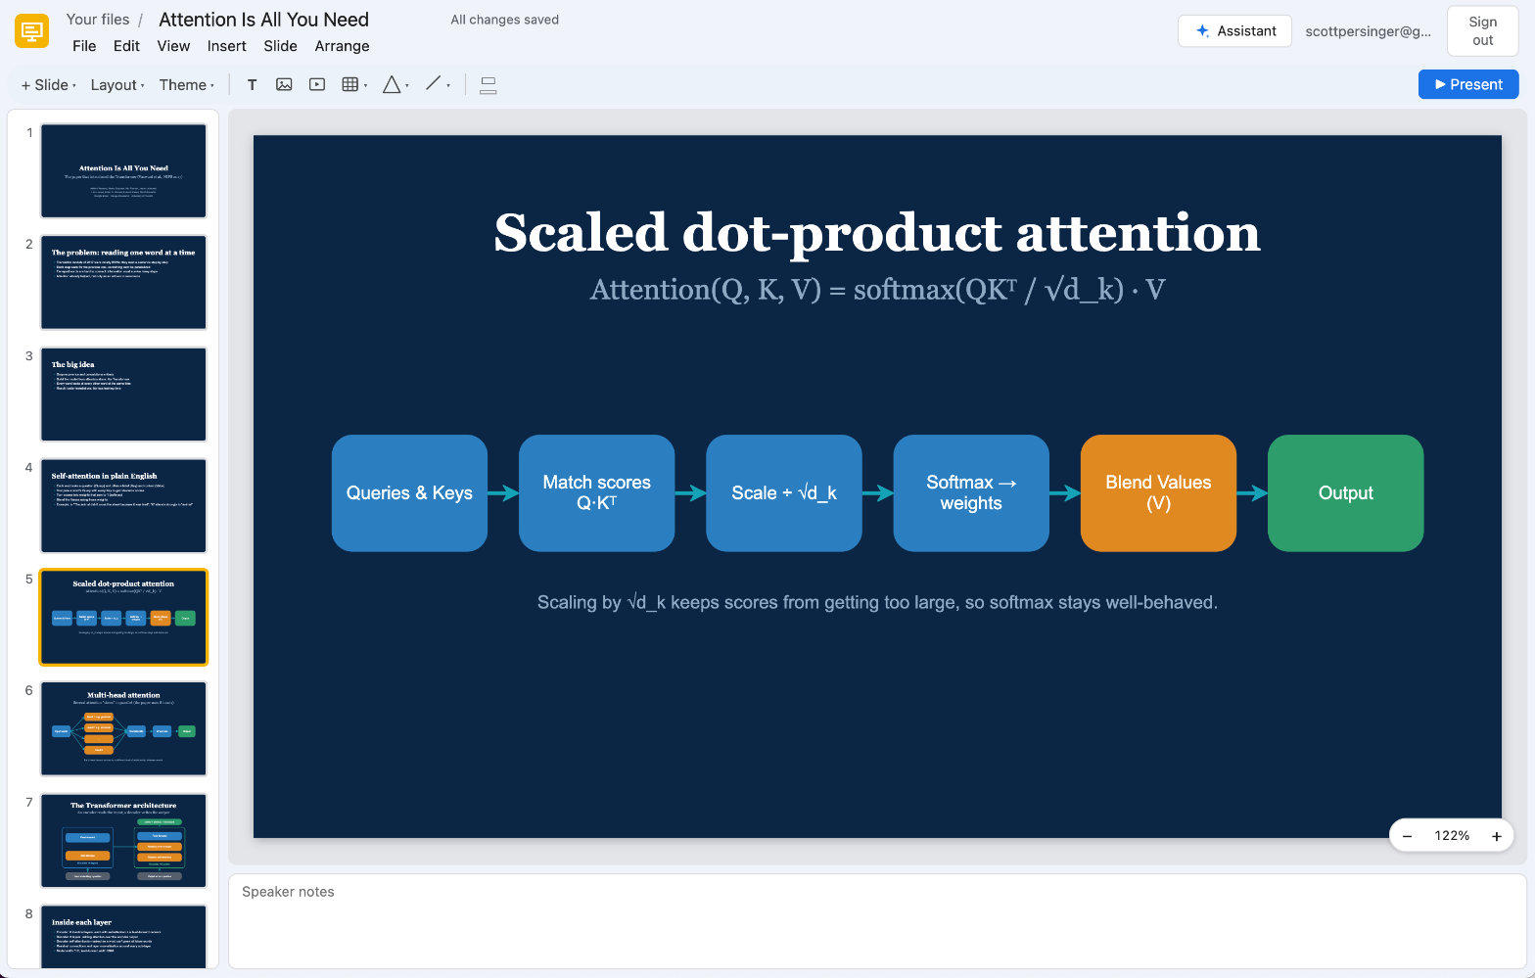Viewport: 1535px width, 978px height.
Task: Open the Layout dropdown
Action: click(x=117, y=85)
